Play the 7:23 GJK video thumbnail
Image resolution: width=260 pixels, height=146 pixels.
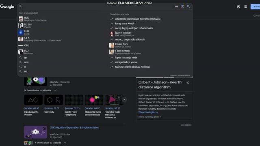pyautogui.click(x=35, y=132)
